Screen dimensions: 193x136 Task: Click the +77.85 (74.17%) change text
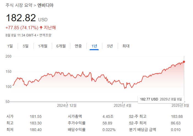pos(22,28)
